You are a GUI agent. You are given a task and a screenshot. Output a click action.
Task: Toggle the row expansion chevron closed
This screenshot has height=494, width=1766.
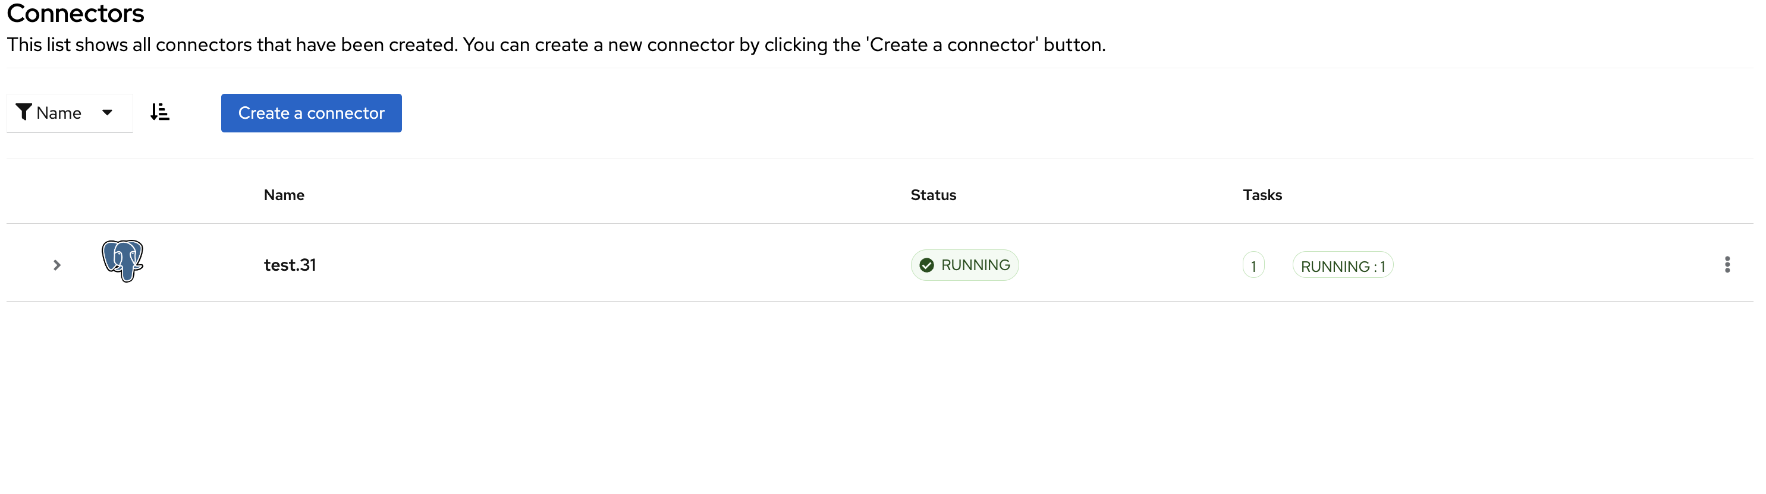tap(56, 265)
